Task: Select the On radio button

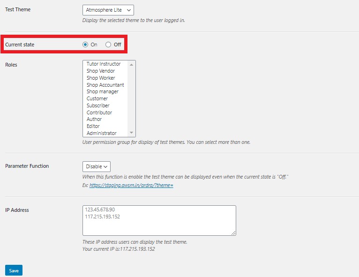Action: pyautogui.click(x=85, y=45)
